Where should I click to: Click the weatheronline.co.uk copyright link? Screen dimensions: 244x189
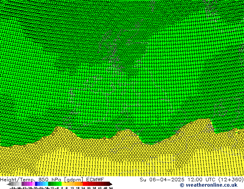point(209,185)
